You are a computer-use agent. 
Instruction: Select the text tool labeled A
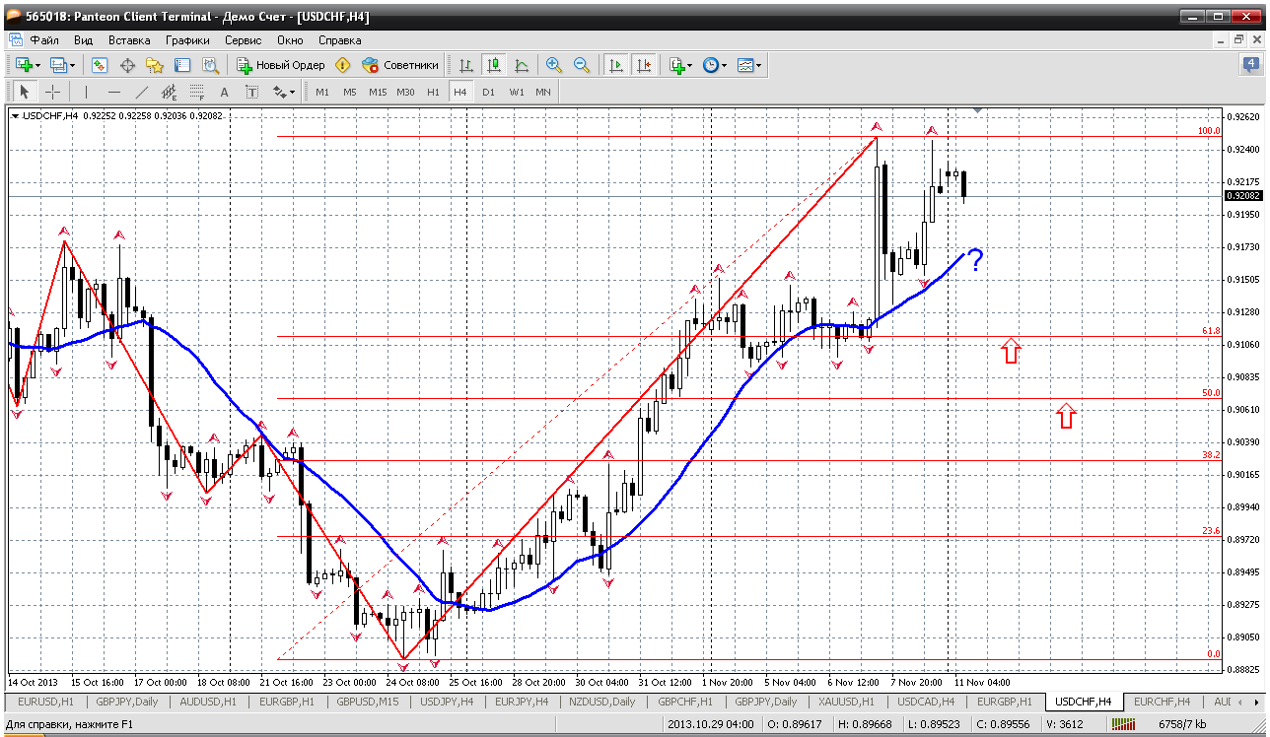224,92
